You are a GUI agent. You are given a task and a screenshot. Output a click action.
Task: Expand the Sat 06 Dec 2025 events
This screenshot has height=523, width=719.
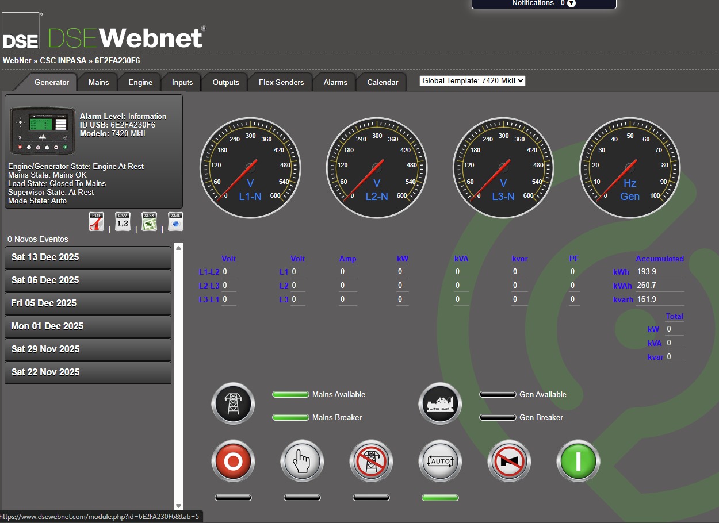(88, 280)
